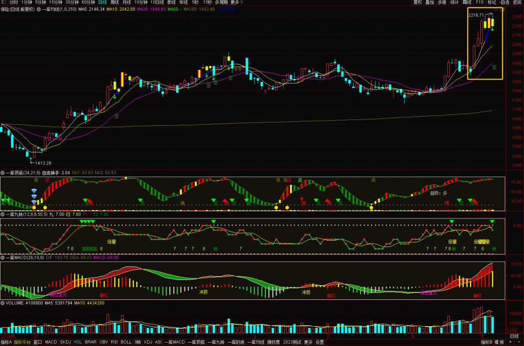This screenshot has width=524, height=346.
Task: Click the round icon beside 一库顶底 indicator title
Action: pyautogui.click(x=2, y=173)
